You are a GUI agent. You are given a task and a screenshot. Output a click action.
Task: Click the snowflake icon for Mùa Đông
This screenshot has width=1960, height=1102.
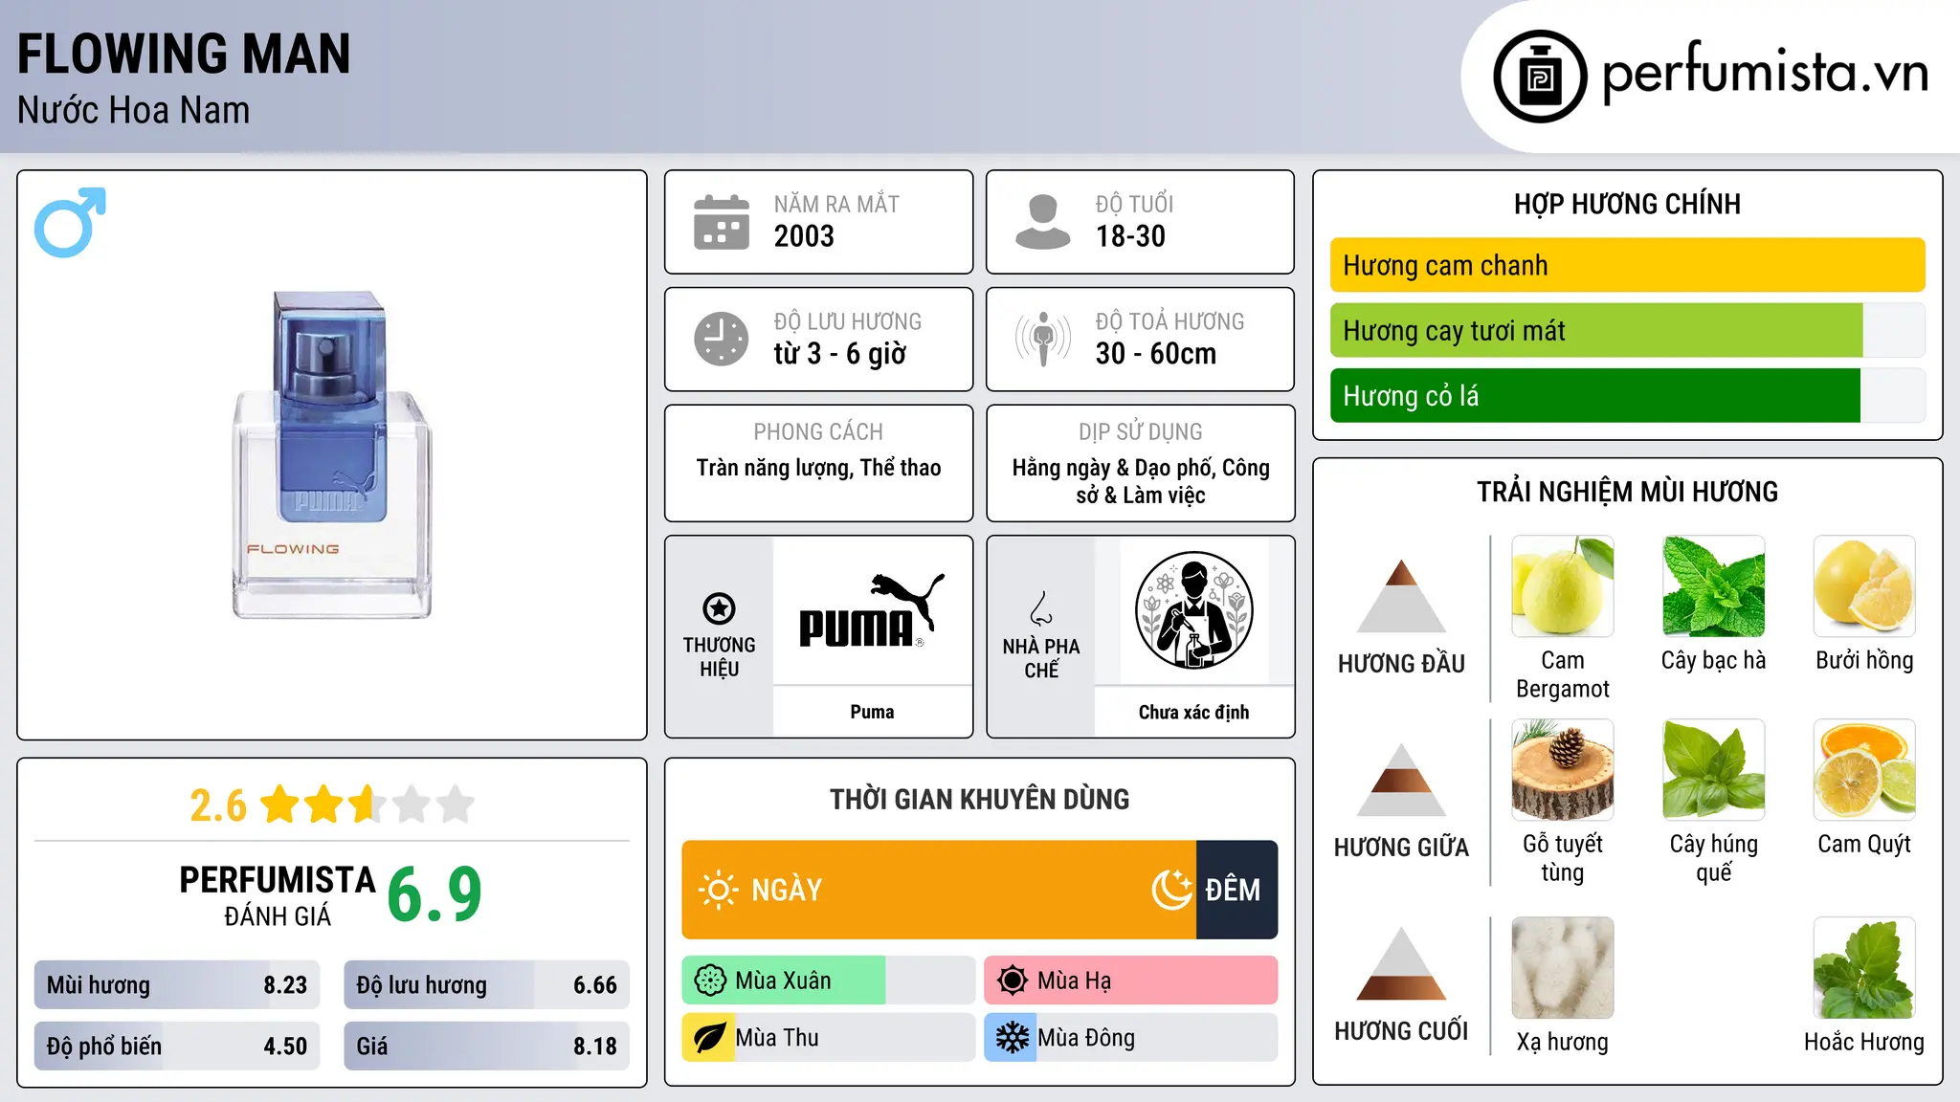(x=1012, y=1038)
